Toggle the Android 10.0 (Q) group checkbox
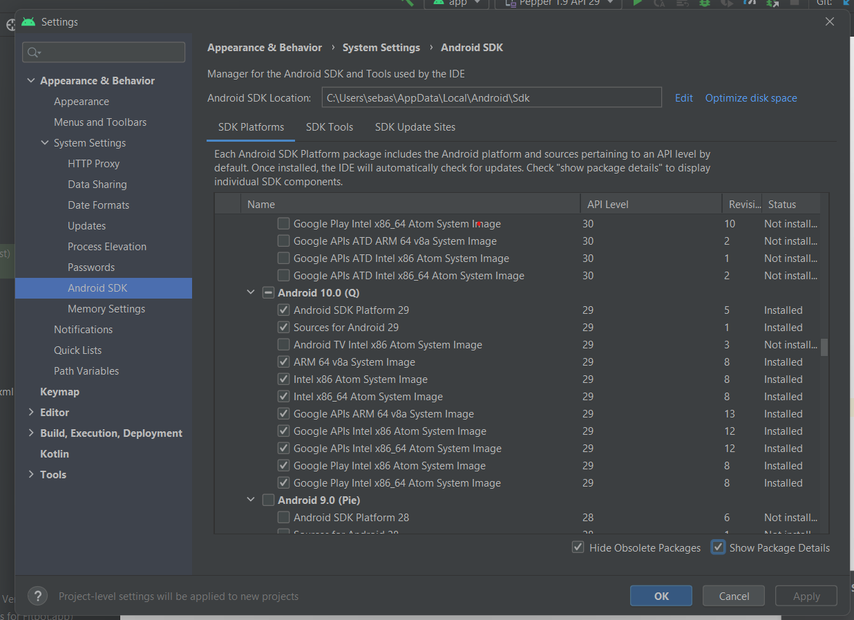 pos(268,293)
